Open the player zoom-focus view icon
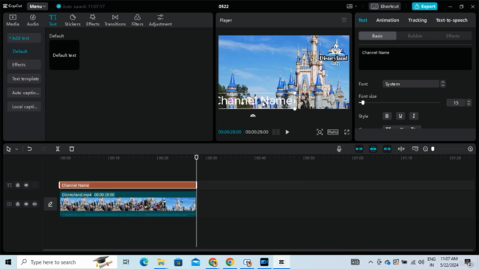The height and width of the screenshot is (269, 479). pyautogui.click(x=320, y=132)
